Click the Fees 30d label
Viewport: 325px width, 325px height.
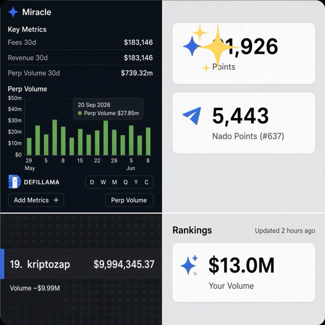point(22,42)
